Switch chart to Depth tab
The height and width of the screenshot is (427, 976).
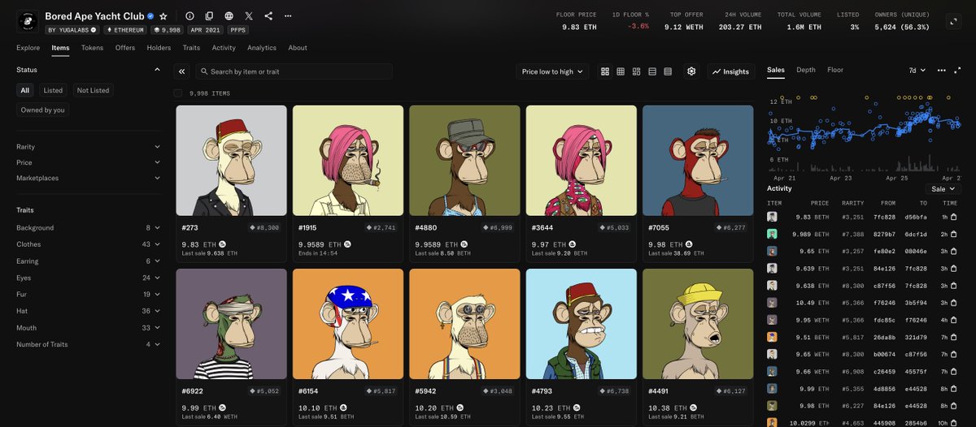coord(806,70)
